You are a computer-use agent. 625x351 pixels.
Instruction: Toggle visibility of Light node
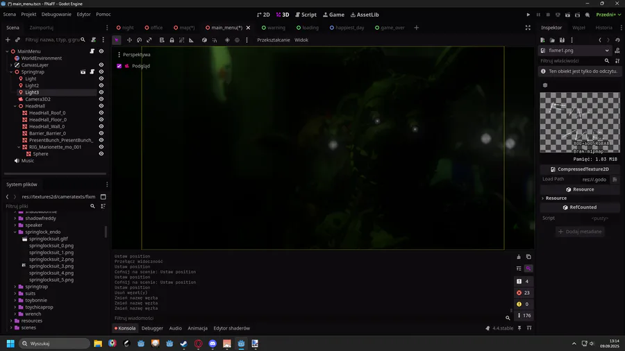click(101, 78)
